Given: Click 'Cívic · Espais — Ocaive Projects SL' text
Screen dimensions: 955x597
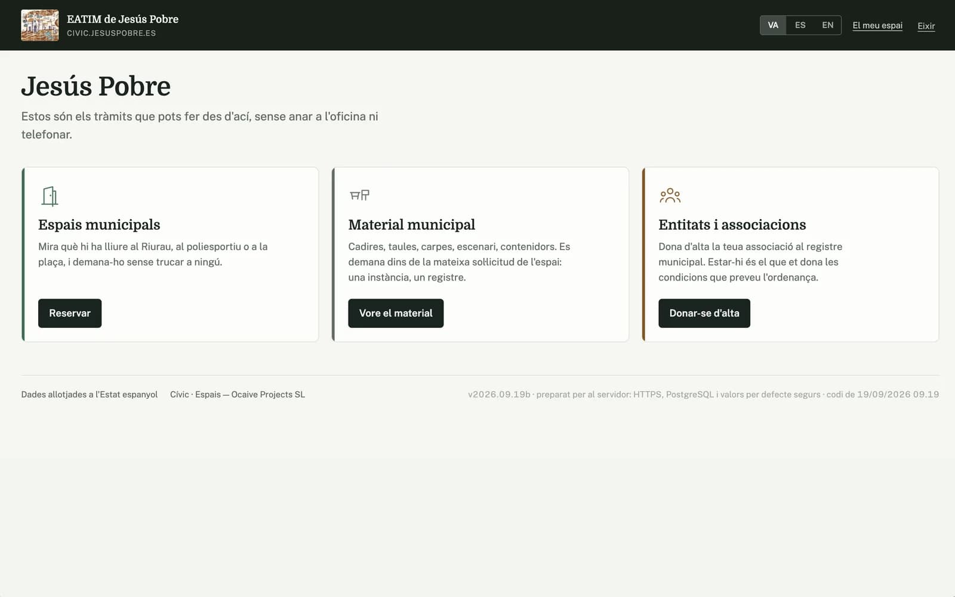Looking at the screenshot, I should click(238, 395).
